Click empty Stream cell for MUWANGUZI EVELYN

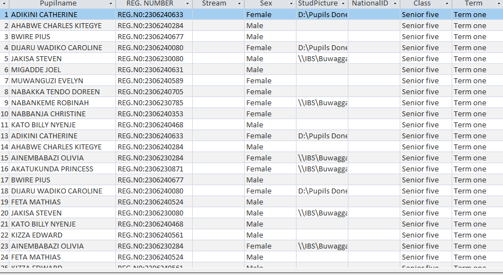(x=218, y=81)
